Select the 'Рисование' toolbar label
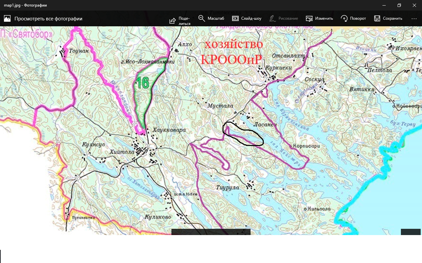The height and width of the screenshot is (263, 422). coord(288,18)
